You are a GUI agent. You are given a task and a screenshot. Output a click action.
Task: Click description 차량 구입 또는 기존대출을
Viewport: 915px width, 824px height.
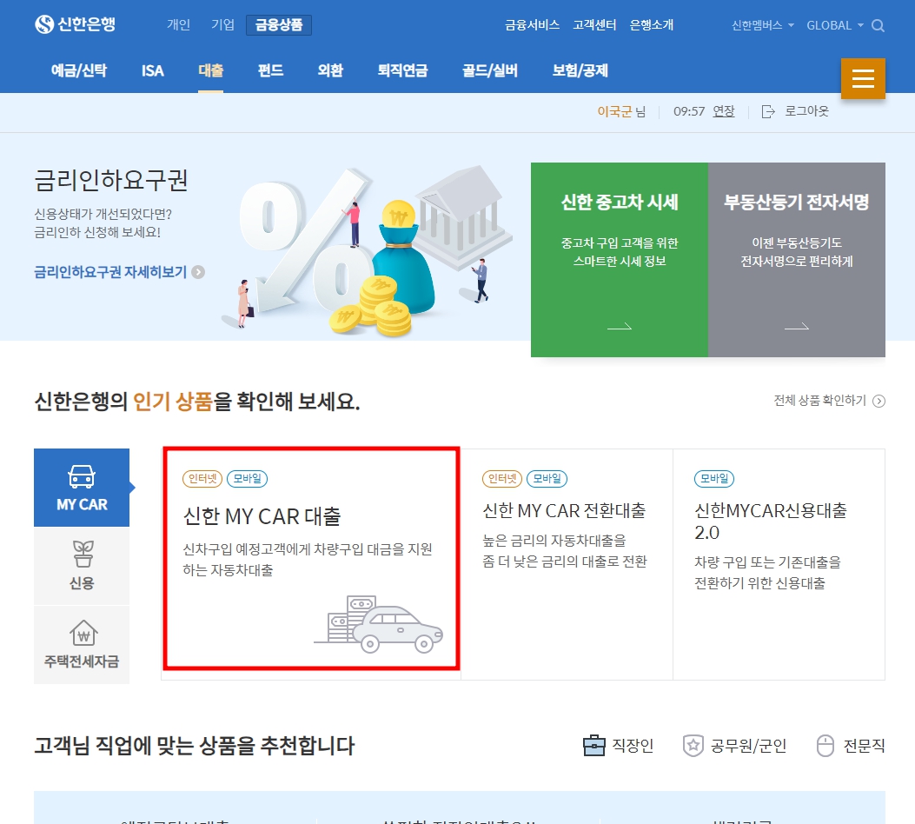coord(767,562)
